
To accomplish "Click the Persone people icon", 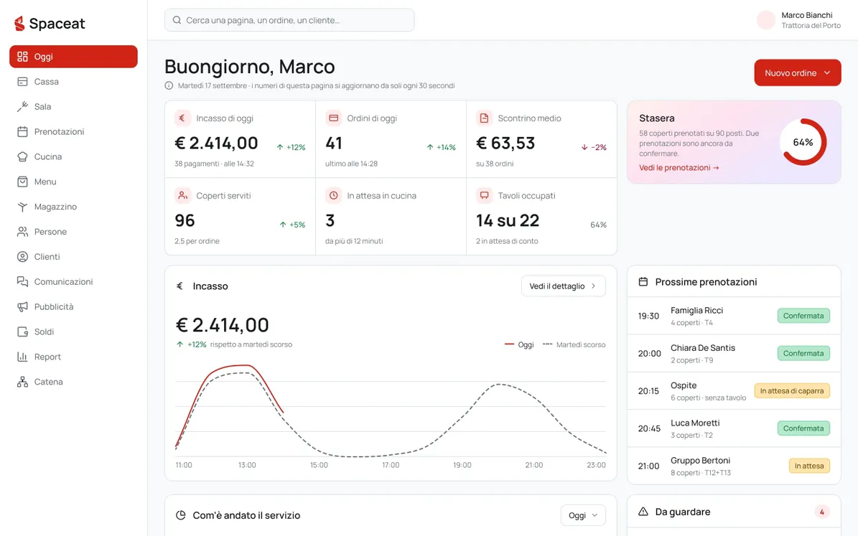I will click(22, 232).
